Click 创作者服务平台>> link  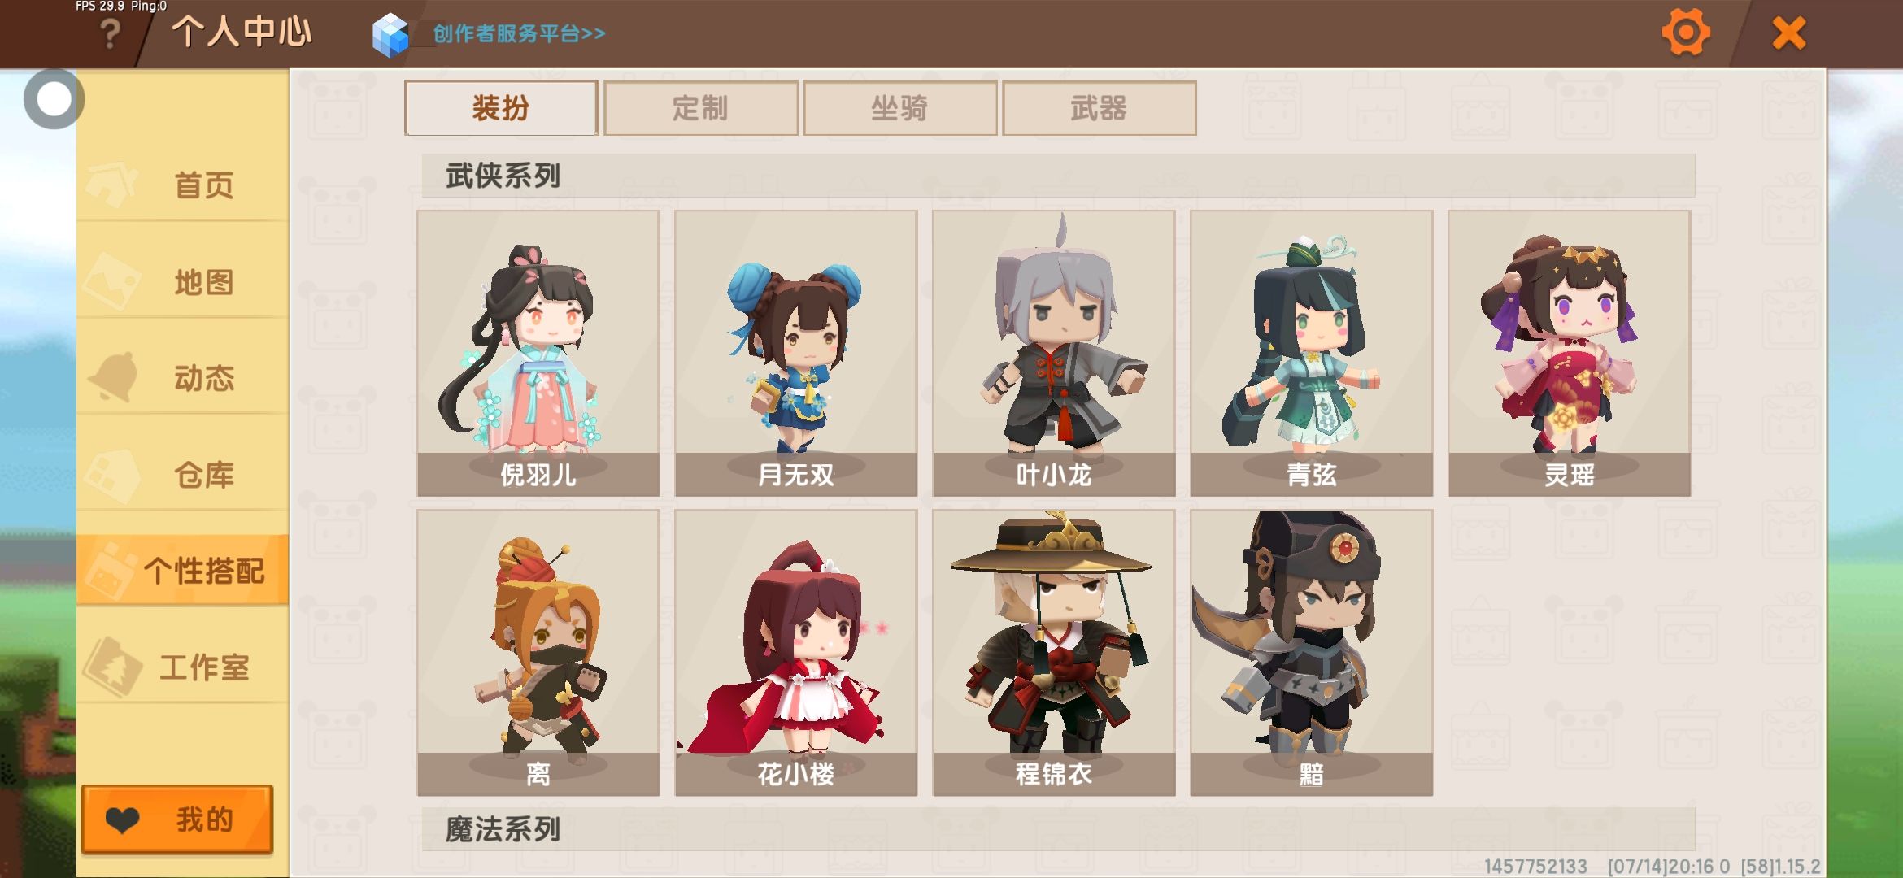[x=519, y=33]
